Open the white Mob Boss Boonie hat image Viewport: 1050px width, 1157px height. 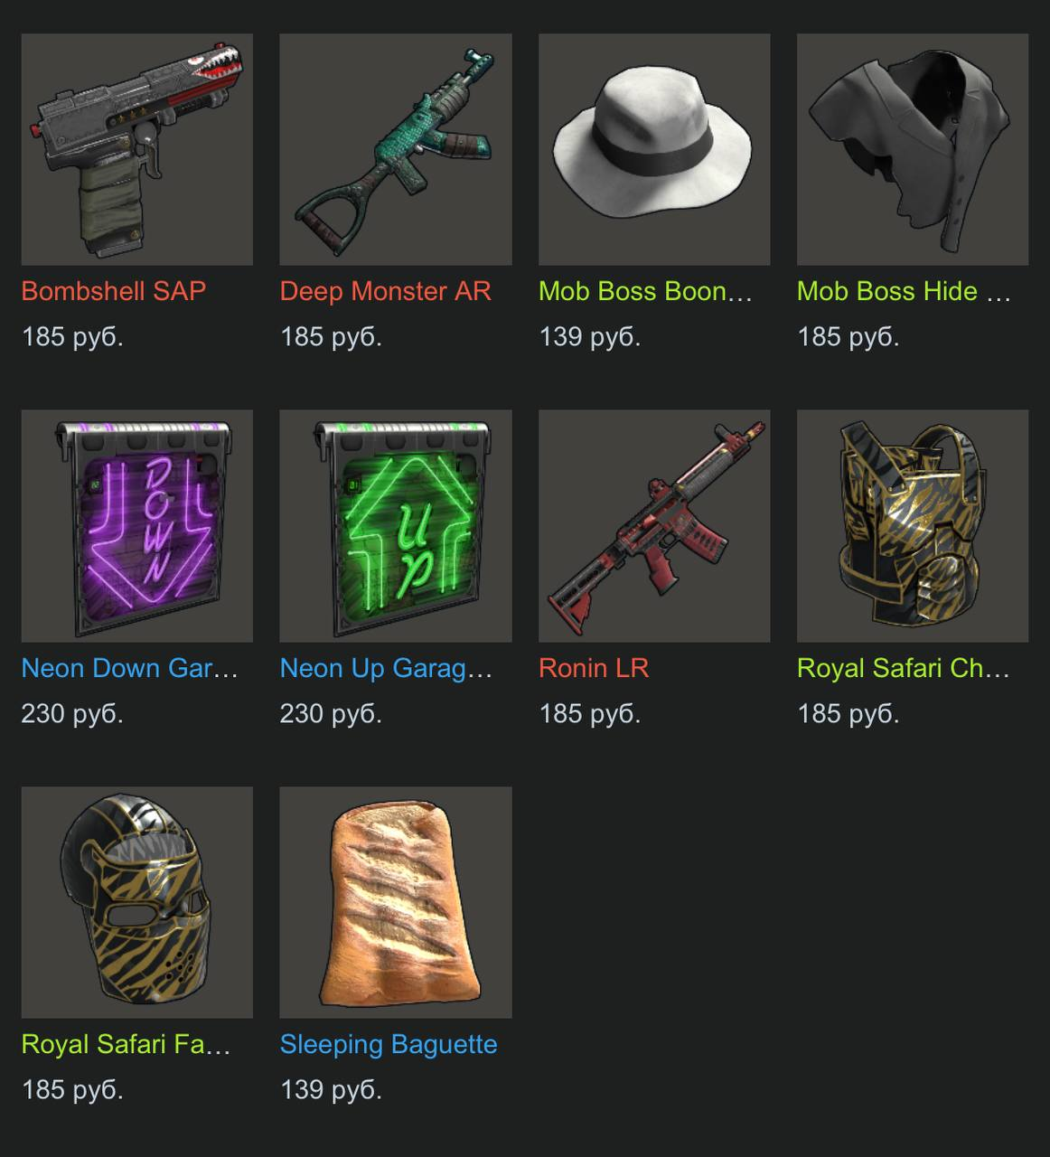pos(654,150)
